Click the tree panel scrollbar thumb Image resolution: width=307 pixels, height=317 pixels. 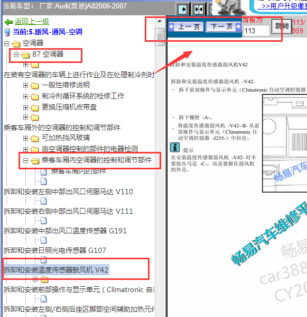click(160, 37)
